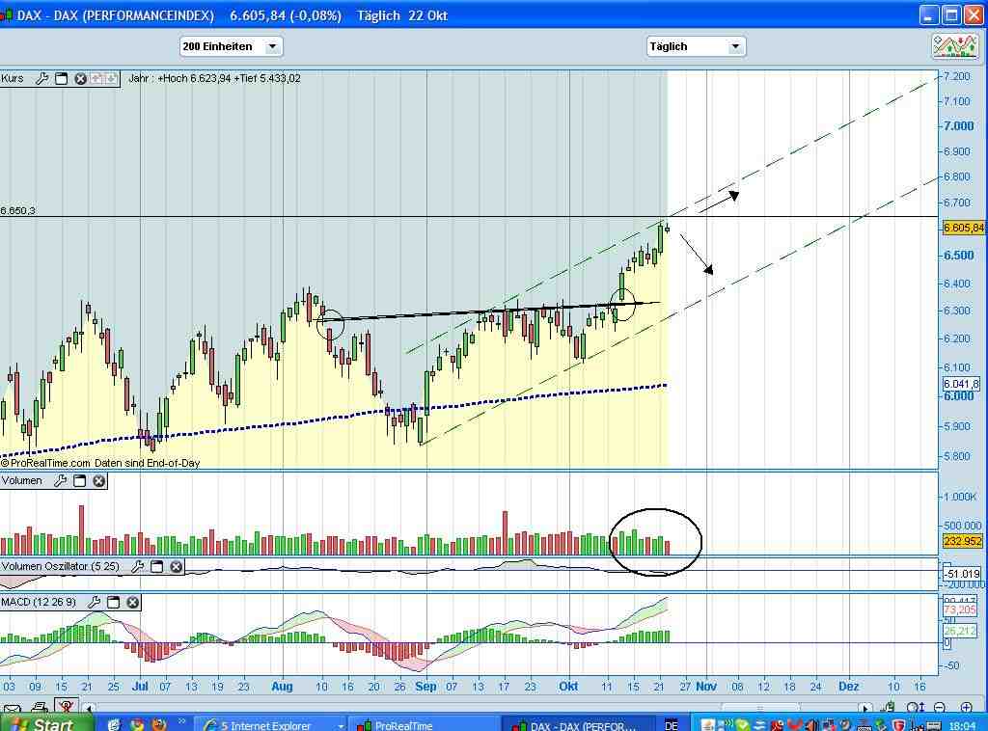Click zoom in magnifier icon

(x=966, y=708)
